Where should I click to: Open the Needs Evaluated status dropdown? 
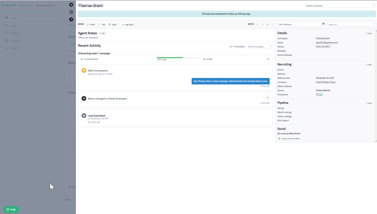click(340, 5)
